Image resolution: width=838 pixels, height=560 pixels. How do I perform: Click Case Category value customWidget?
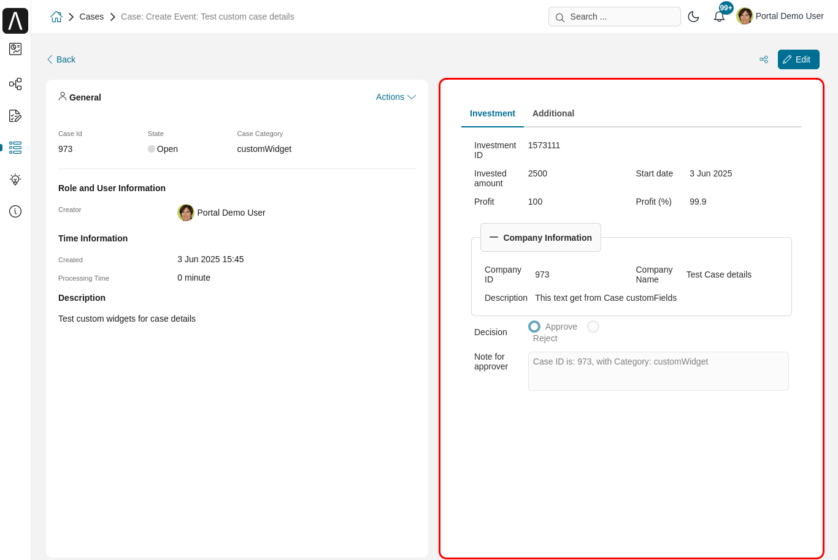click(x=264, y=149)
